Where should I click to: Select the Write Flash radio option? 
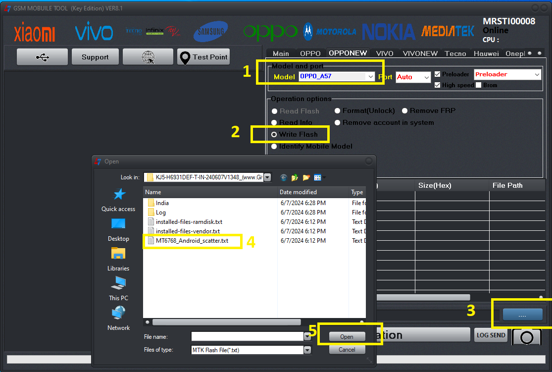(x=274, y=135)
